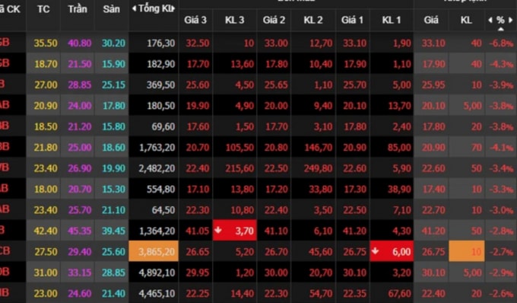Click the right arrow beside Tổng KL header
This screenshot has width=517, height=303.
tap(173, 9)
